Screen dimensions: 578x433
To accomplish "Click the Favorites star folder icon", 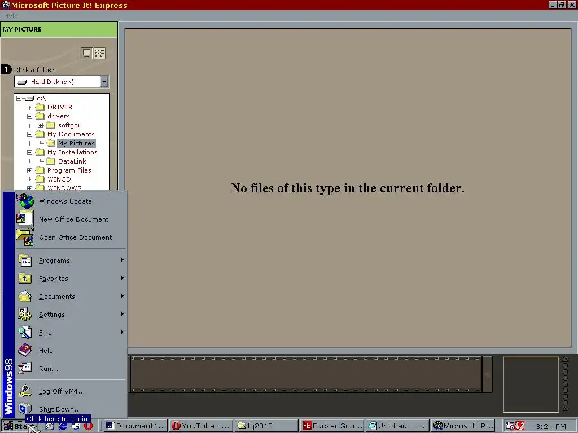I will (x=25, y=279).
